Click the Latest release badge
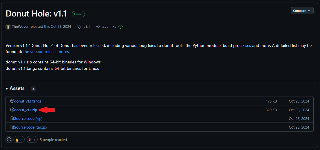320x150 pixels. 78,14
